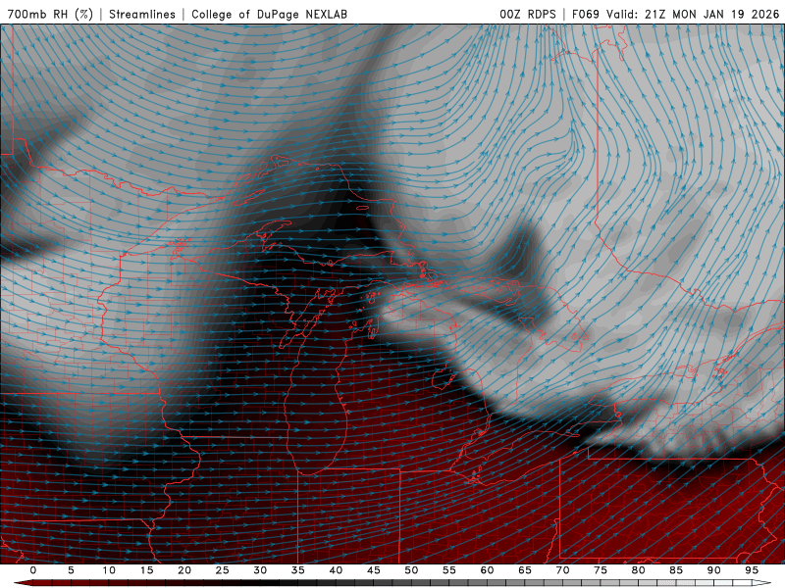Click the colorbar label "85"
The width and height of the screenshot is (785, 588).
pyautogui.click(x=676, y=570)
